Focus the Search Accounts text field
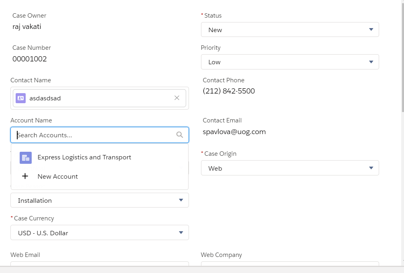This screenshot has width=404, height=273. tap(94, 135)
